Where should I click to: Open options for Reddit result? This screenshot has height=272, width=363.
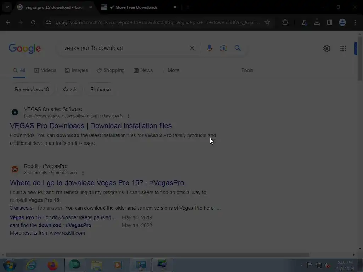click(x=83, y=173)
